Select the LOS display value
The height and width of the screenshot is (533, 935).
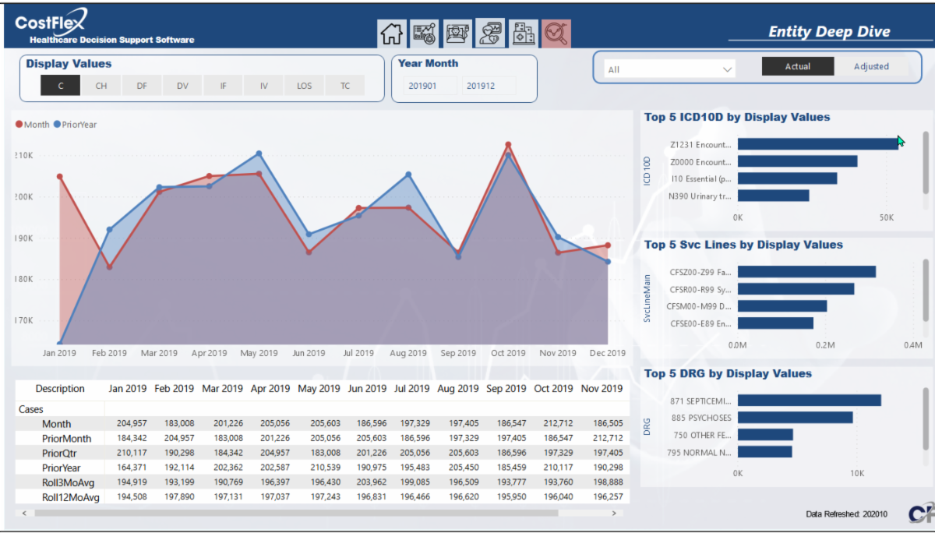(x=304, y=86)
